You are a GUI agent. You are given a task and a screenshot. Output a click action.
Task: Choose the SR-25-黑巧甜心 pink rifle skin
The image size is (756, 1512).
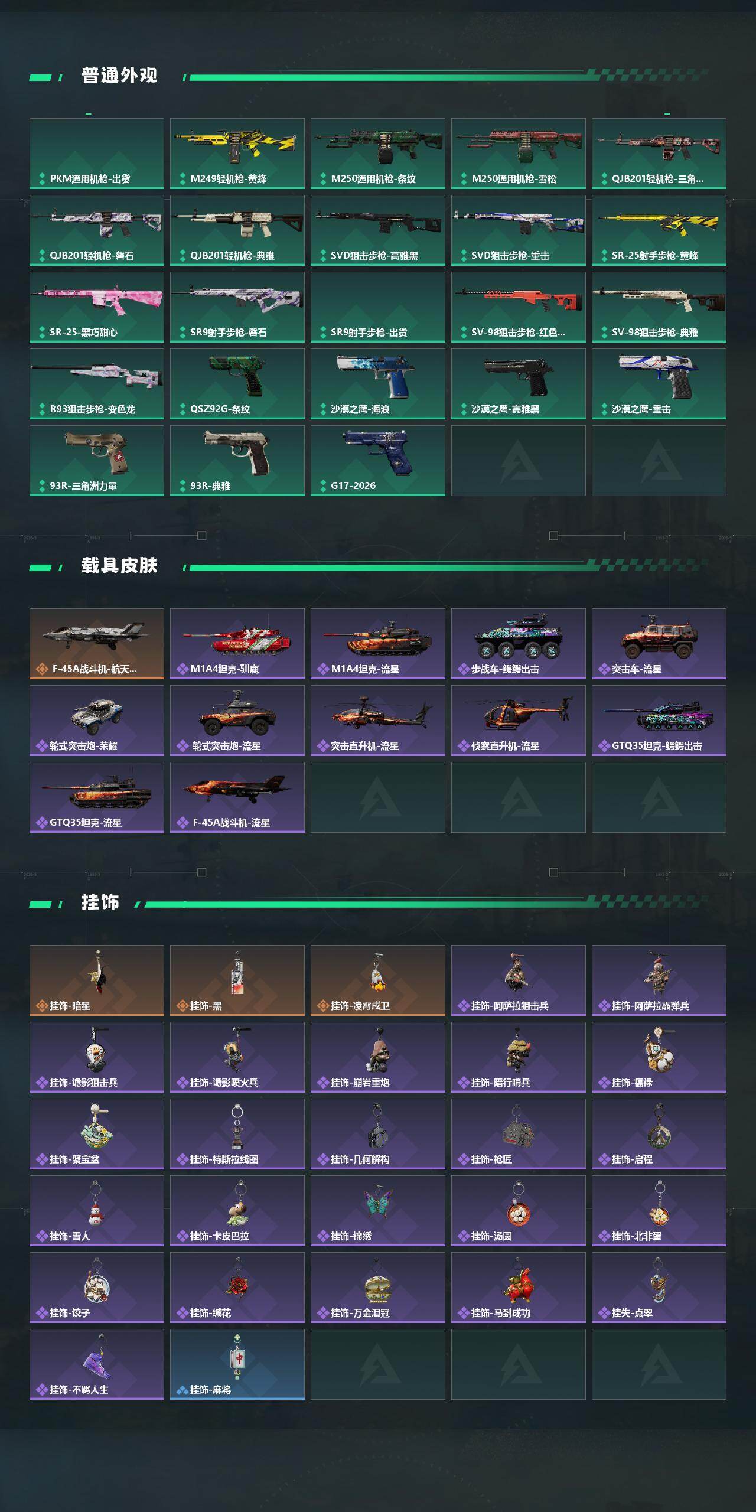(x=97, y=307)
